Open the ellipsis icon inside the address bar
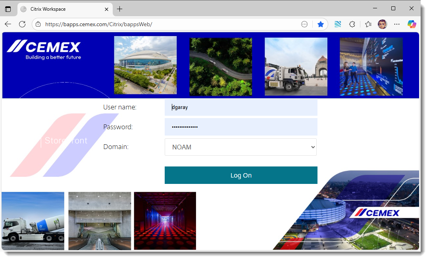Screen dimensions: 429x260 304,24
